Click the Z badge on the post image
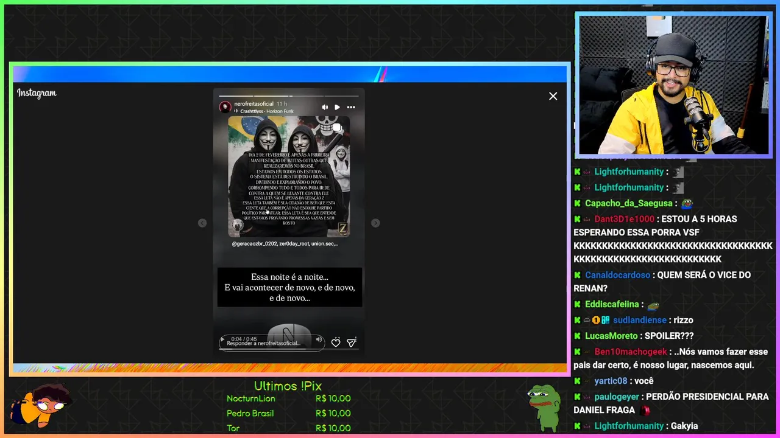 click(x=342, y=229)
